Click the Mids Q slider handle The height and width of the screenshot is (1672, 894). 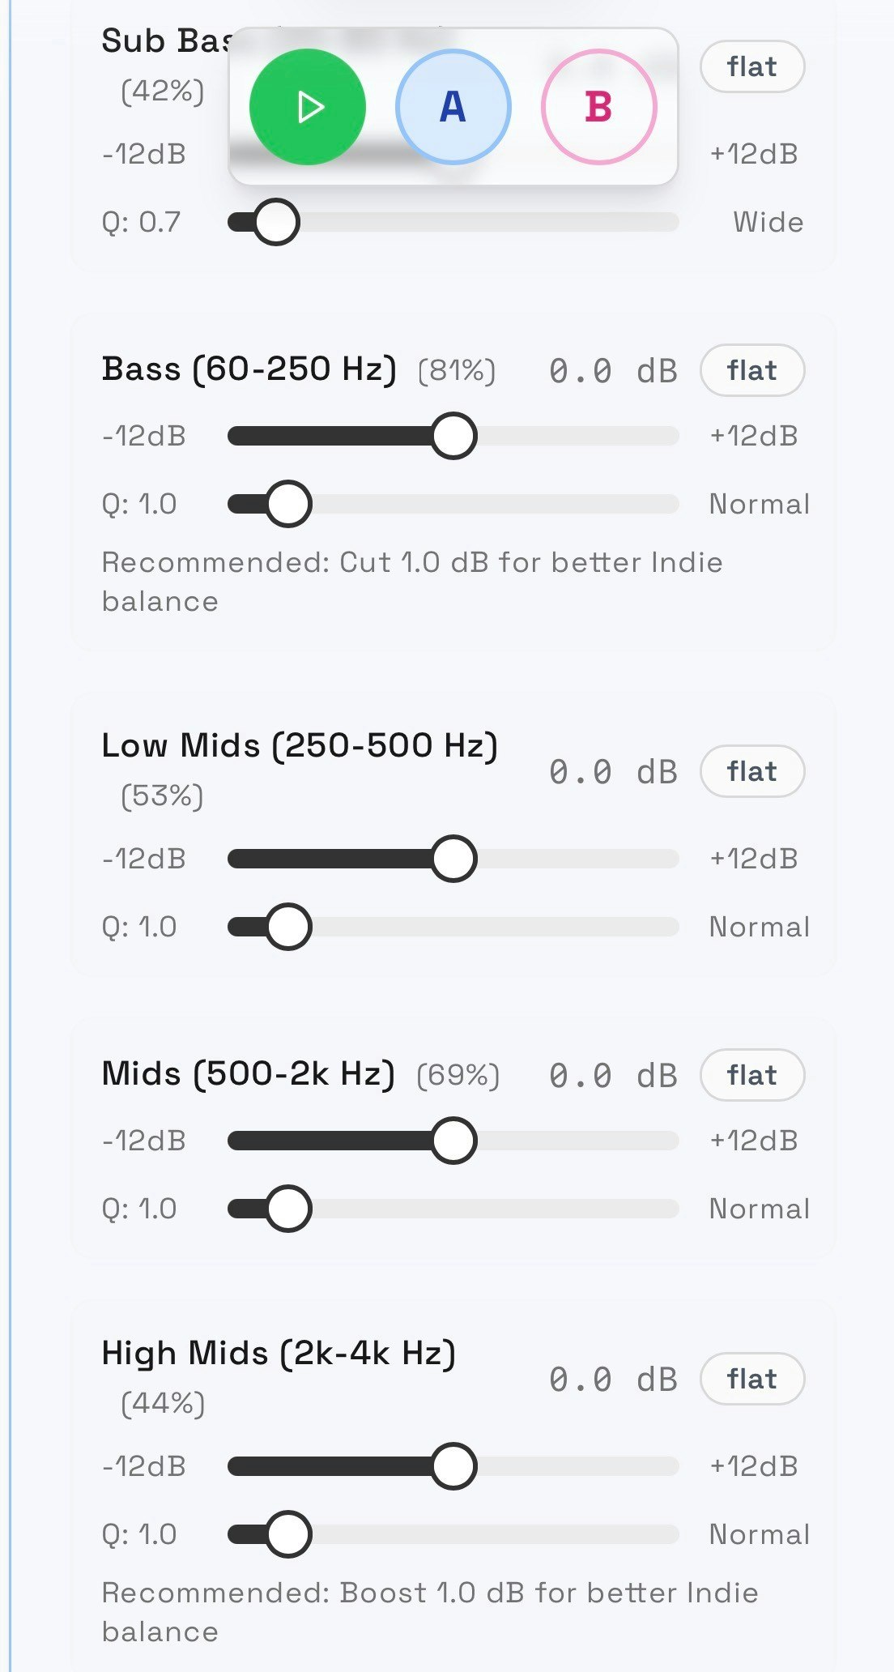pyautogui.click(x=288, y=1209)
